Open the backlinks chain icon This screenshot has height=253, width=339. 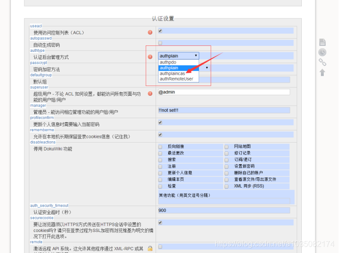[x=322, y=63]
